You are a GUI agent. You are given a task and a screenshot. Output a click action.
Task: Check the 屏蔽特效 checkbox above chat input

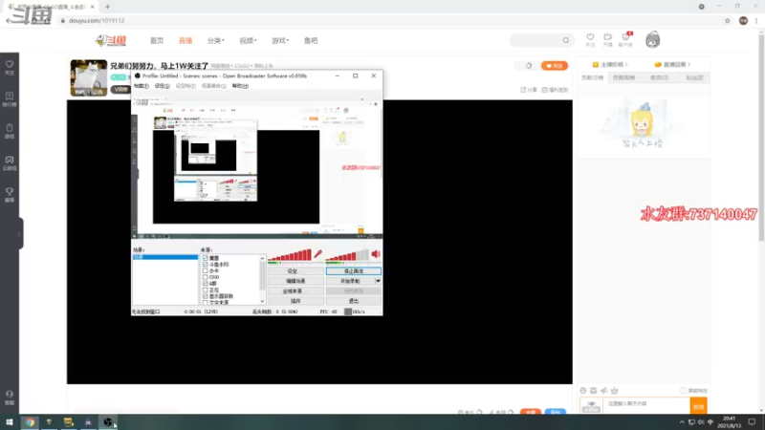(x=683, y=391)
